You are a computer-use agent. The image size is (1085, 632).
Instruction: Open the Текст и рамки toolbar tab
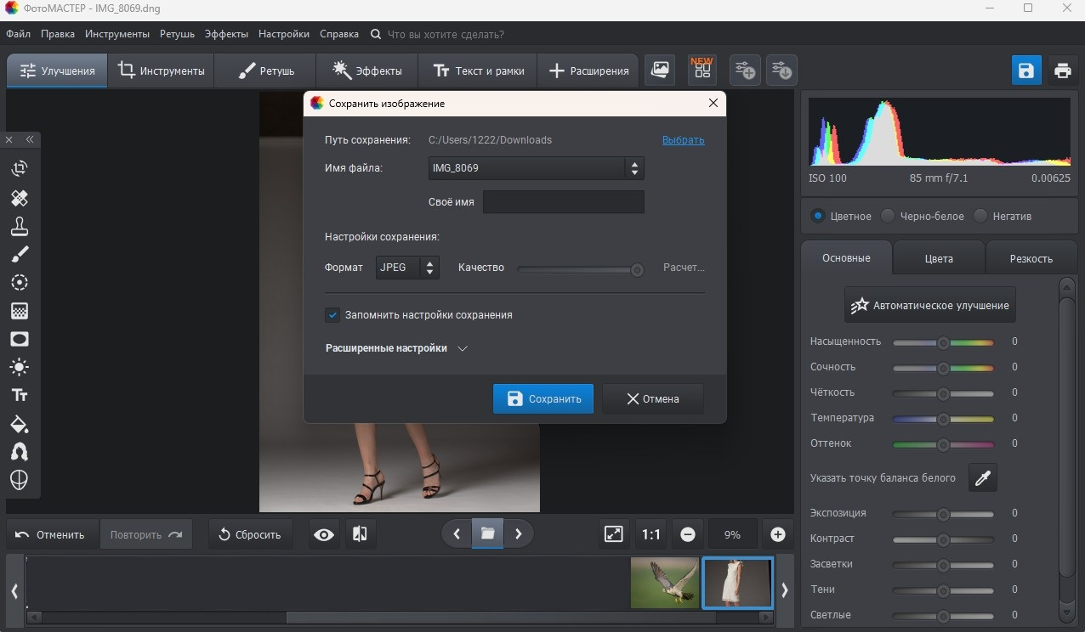pos(478,71)
